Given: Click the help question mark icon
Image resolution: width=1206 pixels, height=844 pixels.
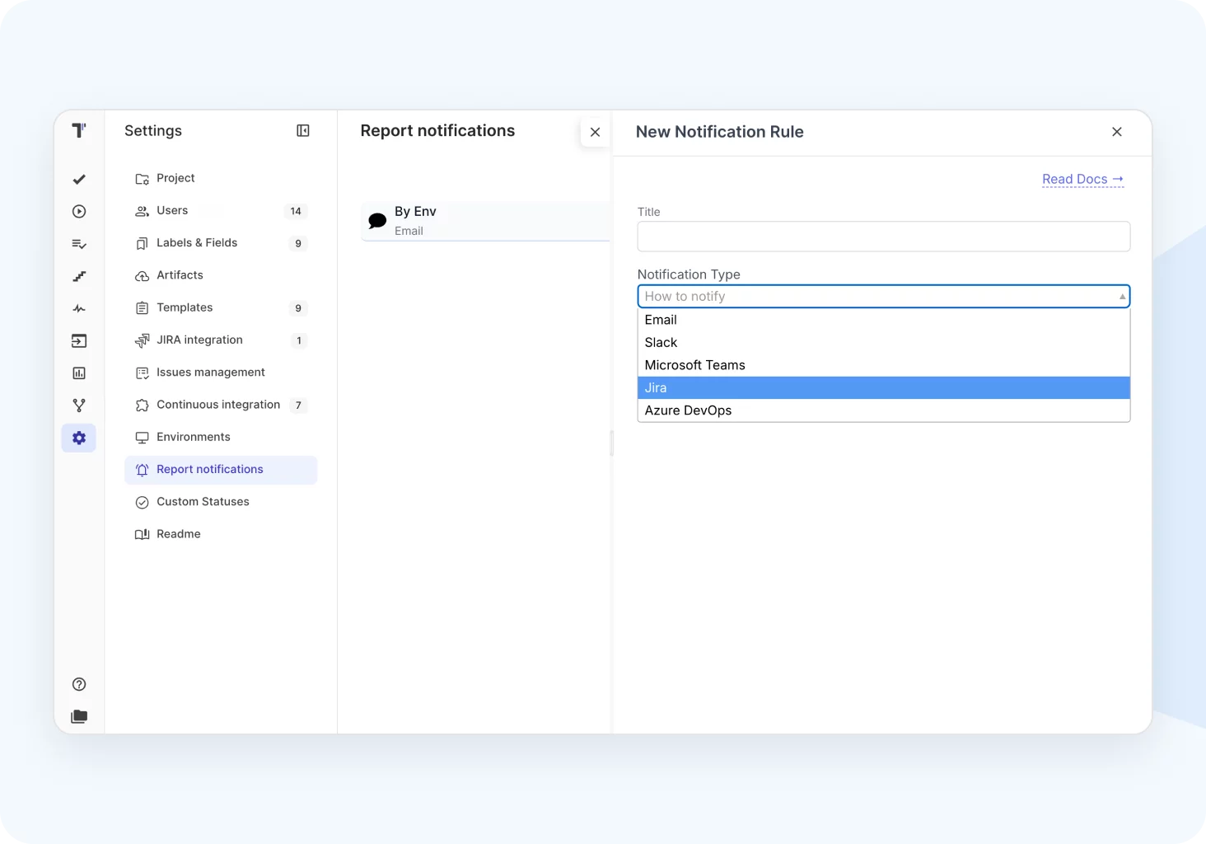Looking at the screenshot, I should pyautogui.click(x=79, y=684).
